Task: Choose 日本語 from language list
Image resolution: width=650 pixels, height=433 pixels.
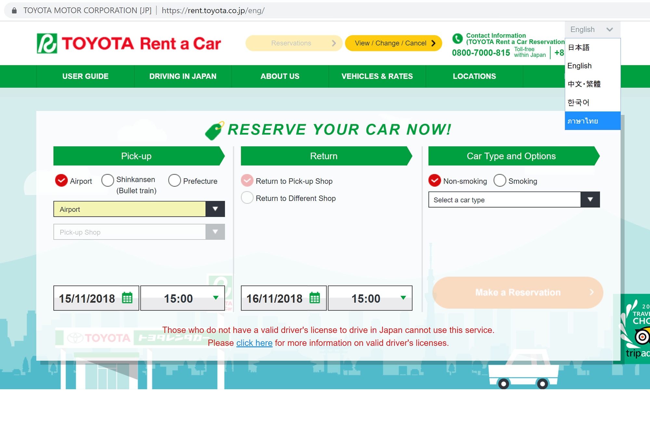Action: 592,47
